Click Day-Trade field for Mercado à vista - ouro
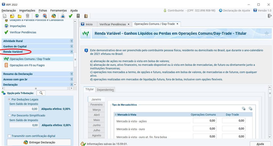Image resolution: width=273 pixels, height=146 pixels. point(234,128)
